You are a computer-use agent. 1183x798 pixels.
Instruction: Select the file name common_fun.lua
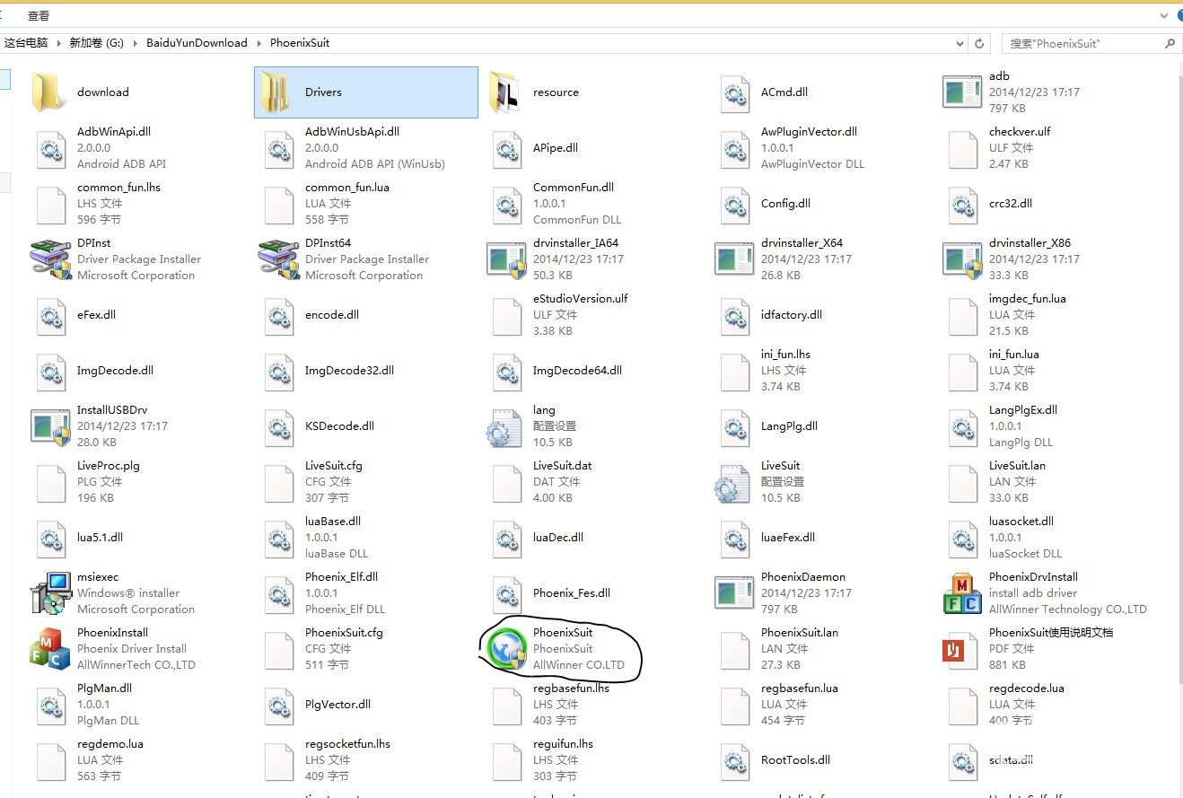click(x=347, y=188)
